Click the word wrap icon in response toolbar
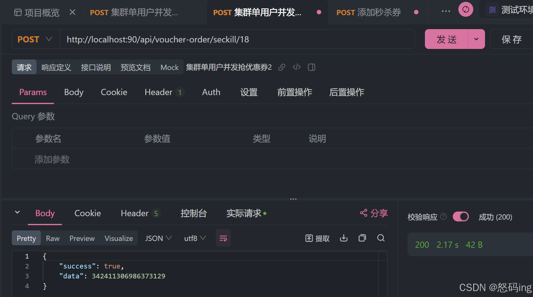 [x=223, y=238]
